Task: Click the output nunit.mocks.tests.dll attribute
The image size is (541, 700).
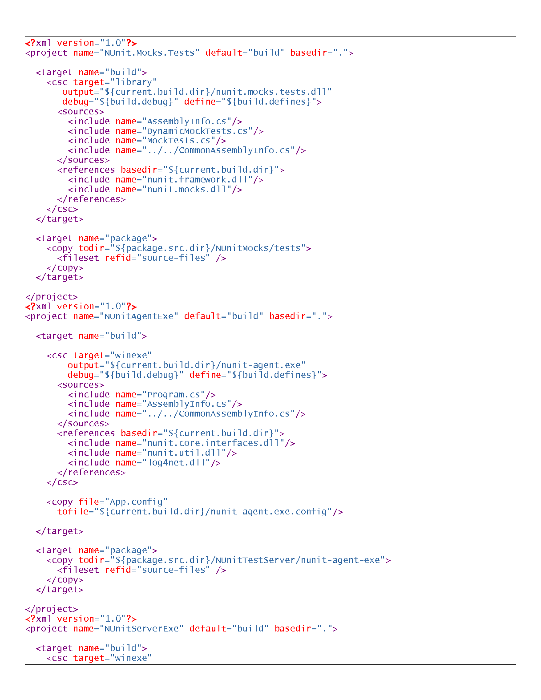Action: 197,92
